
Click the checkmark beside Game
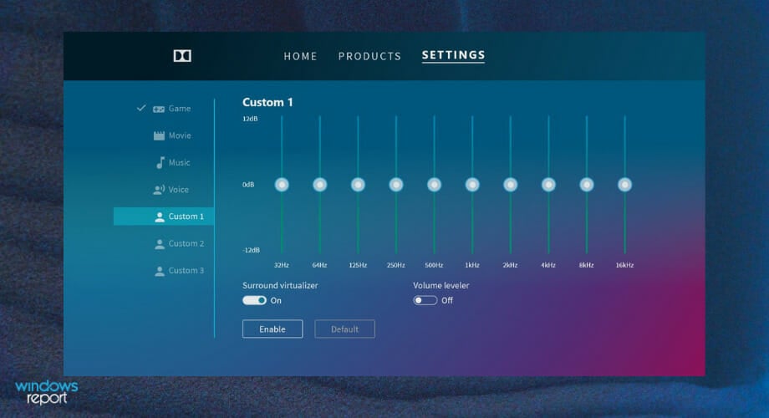tap(141, 108)
